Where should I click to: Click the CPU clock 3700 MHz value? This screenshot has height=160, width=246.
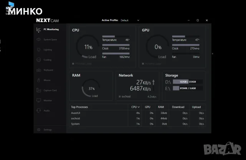pyautogui.click(x=124, y=48)
